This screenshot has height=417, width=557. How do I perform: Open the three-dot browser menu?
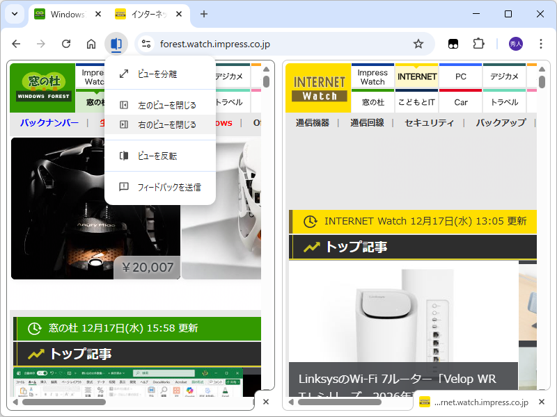pos(541,43)
